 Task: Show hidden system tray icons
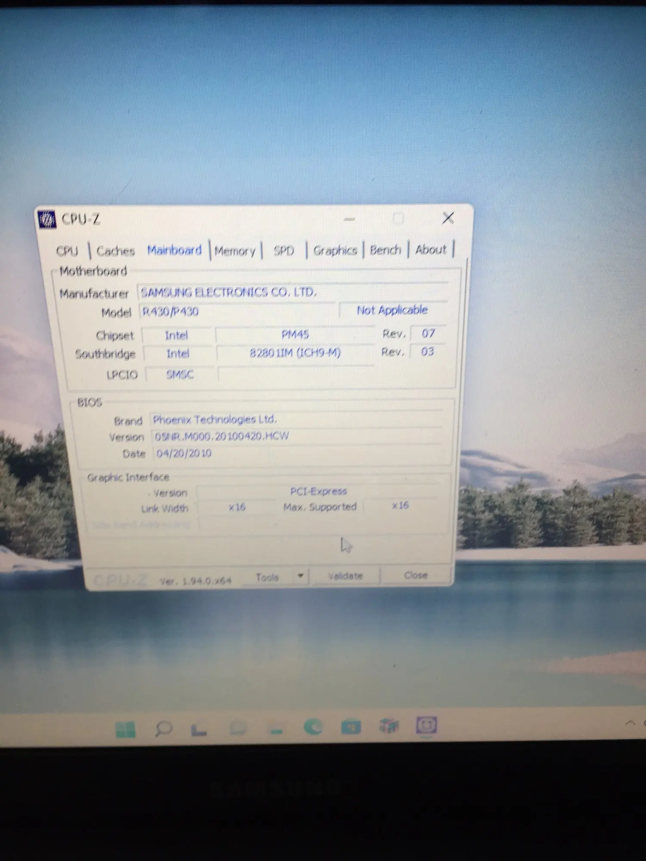(x=630, y=722)
